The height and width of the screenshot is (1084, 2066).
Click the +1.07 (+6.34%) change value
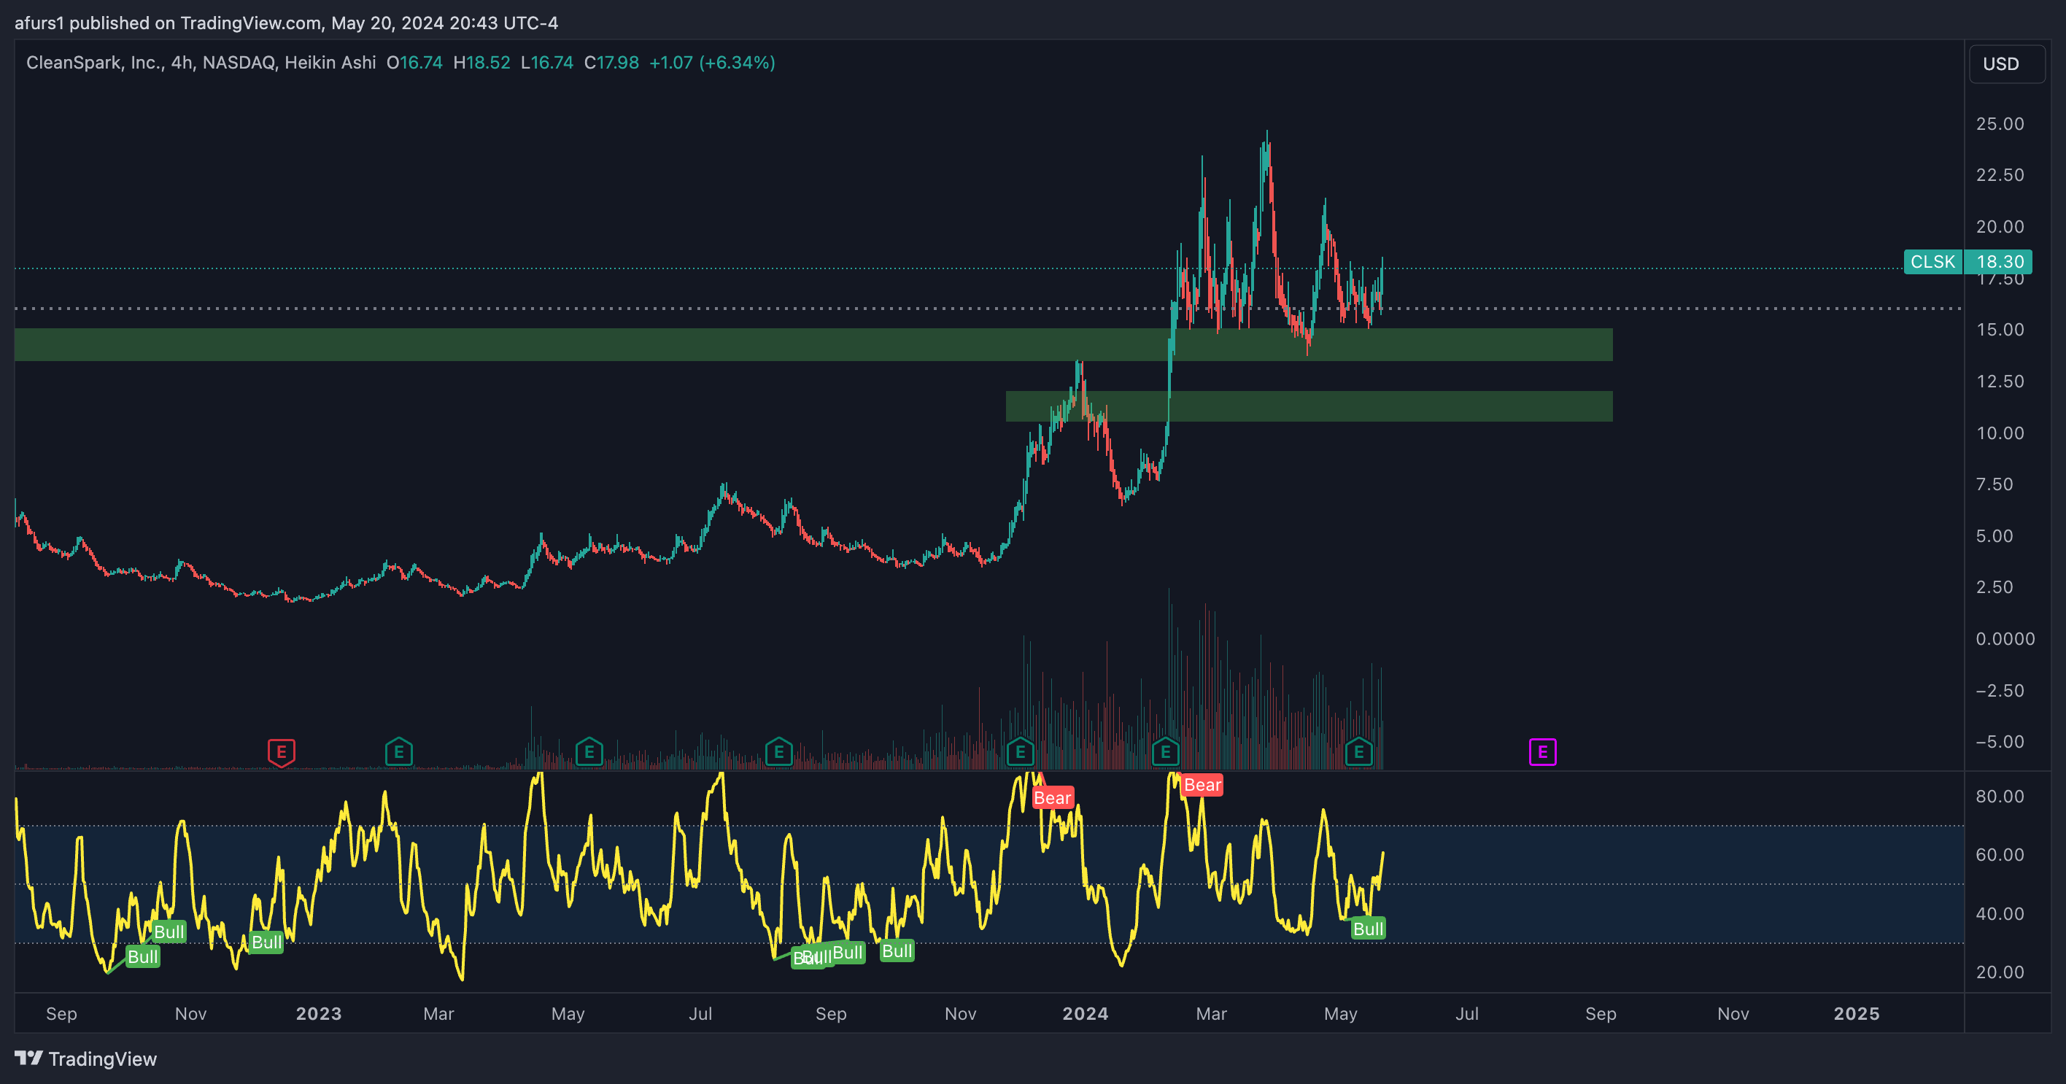712,63
